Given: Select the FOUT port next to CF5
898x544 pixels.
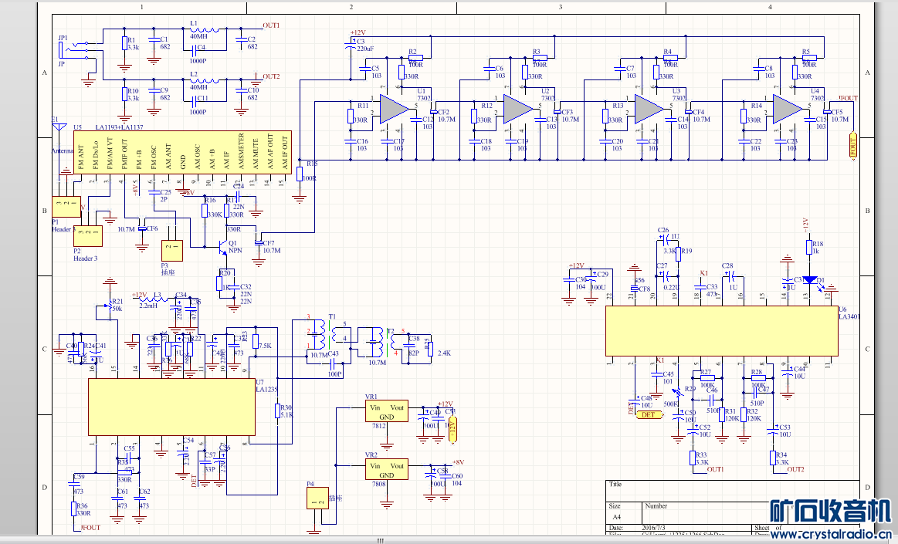Looking at the screenshot, I should (852, 146).
